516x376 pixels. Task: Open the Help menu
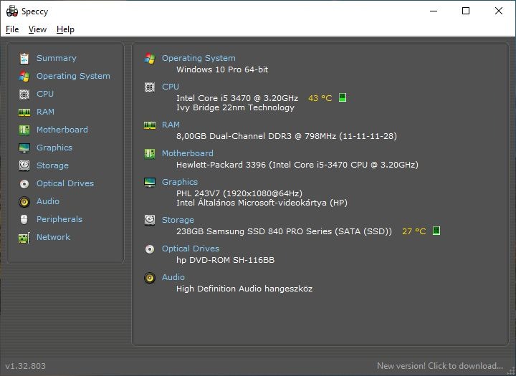65,29
